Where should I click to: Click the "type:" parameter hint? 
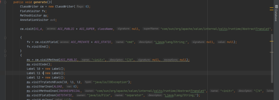tap(88, 82)
